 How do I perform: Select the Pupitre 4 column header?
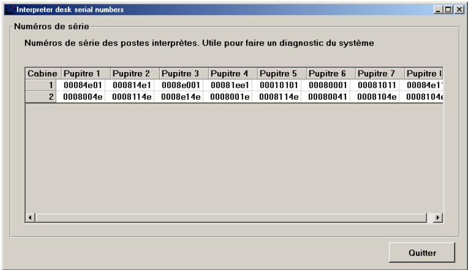point(233,73)
